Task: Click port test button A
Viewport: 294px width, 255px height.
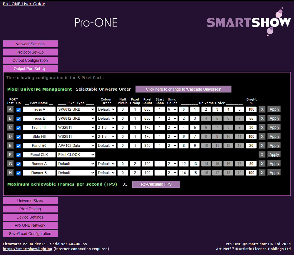Action: (11, 109)
